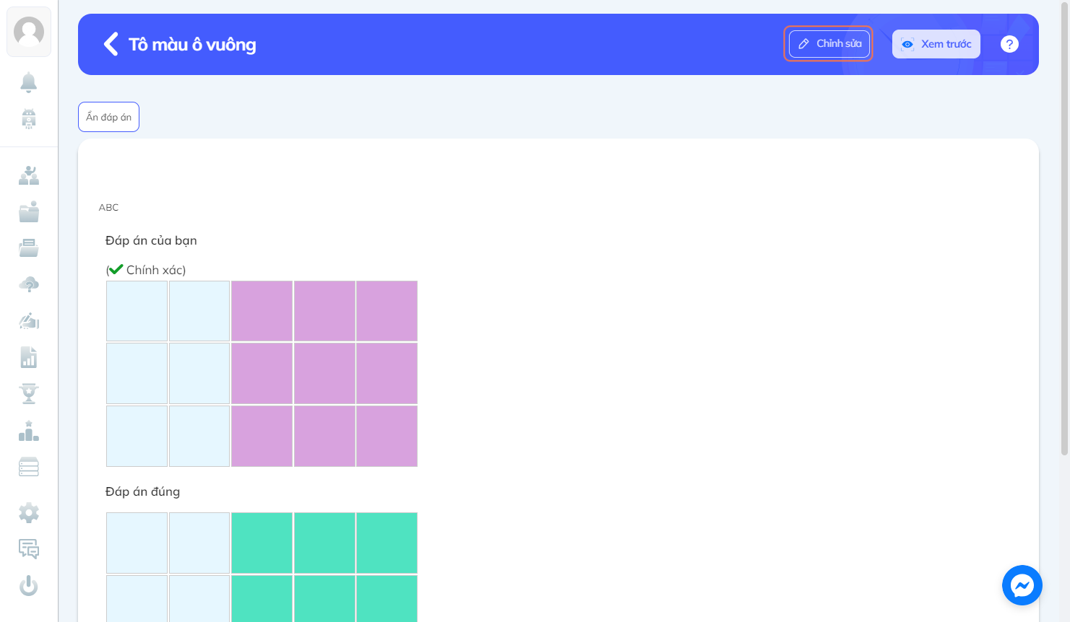Open the robot assistant icon in sidebar
Screen dimensions: 1070x622
(x=29, y=118)
